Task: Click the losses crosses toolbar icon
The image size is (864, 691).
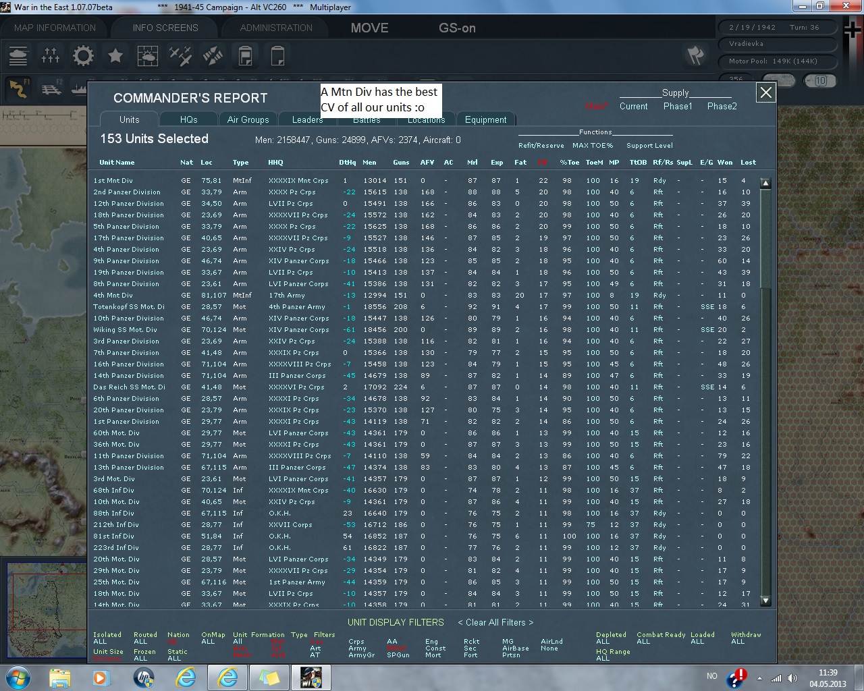Action: point(51,55)
